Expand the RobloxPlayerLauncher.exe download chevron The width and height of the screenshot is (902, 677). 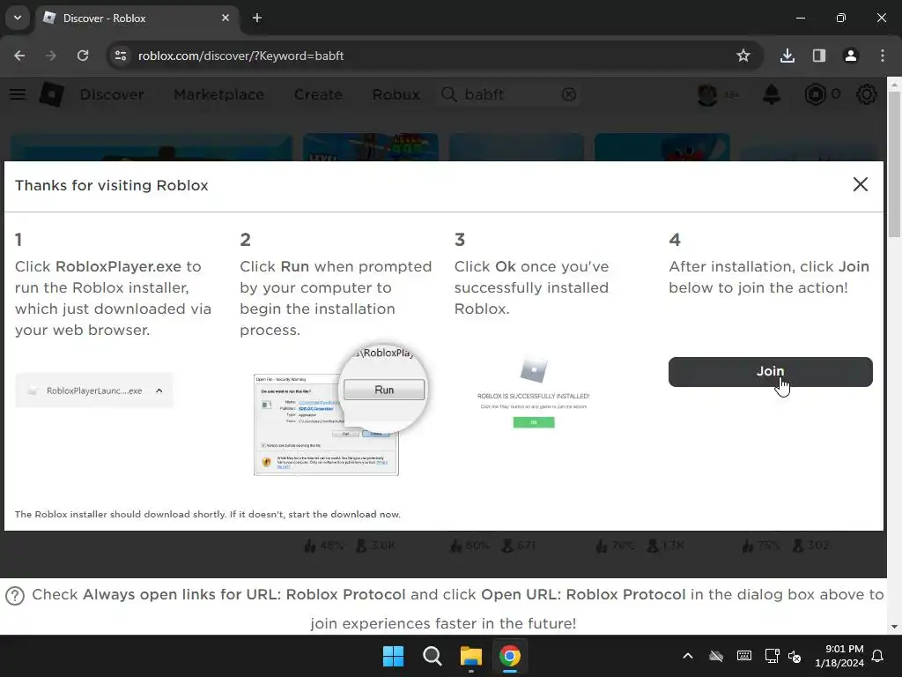(x=159, y=391)
